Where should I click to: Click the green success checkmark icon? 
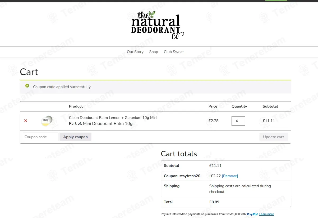(27, 86)
